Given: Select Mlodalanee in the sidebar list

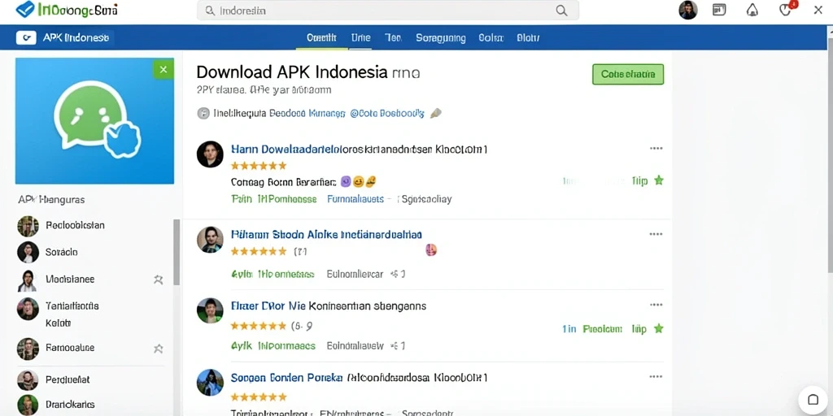Looking at the screenshot, I should pos(70,279).
